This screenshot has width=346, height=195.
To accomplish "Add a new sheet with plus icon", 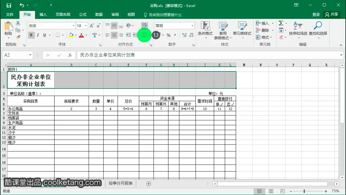I will pyautogui.click(x=149, y=184).
